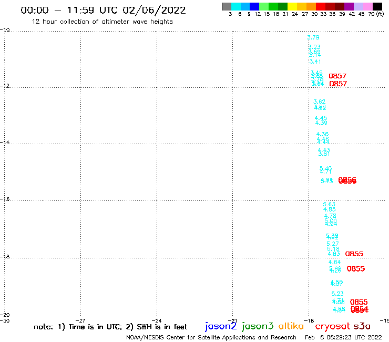Select the 5.18 wave height reading

pos(333,249)
